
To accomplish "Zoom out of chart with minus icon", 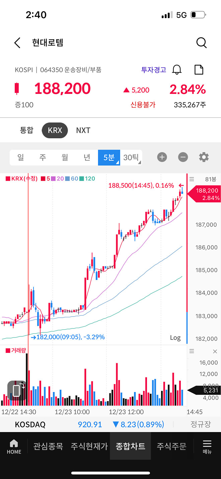I will click(183, 157).
